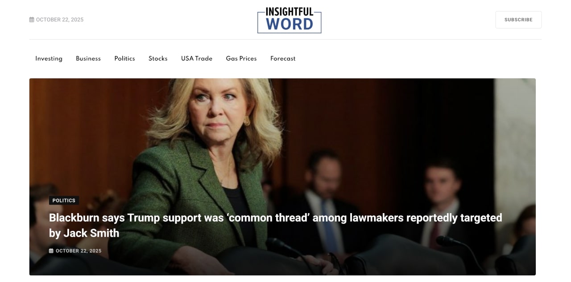Viewport: 571px width, 282px height.
Task: Open the Blackburn Jack Smith headline article
Action: 275,226
